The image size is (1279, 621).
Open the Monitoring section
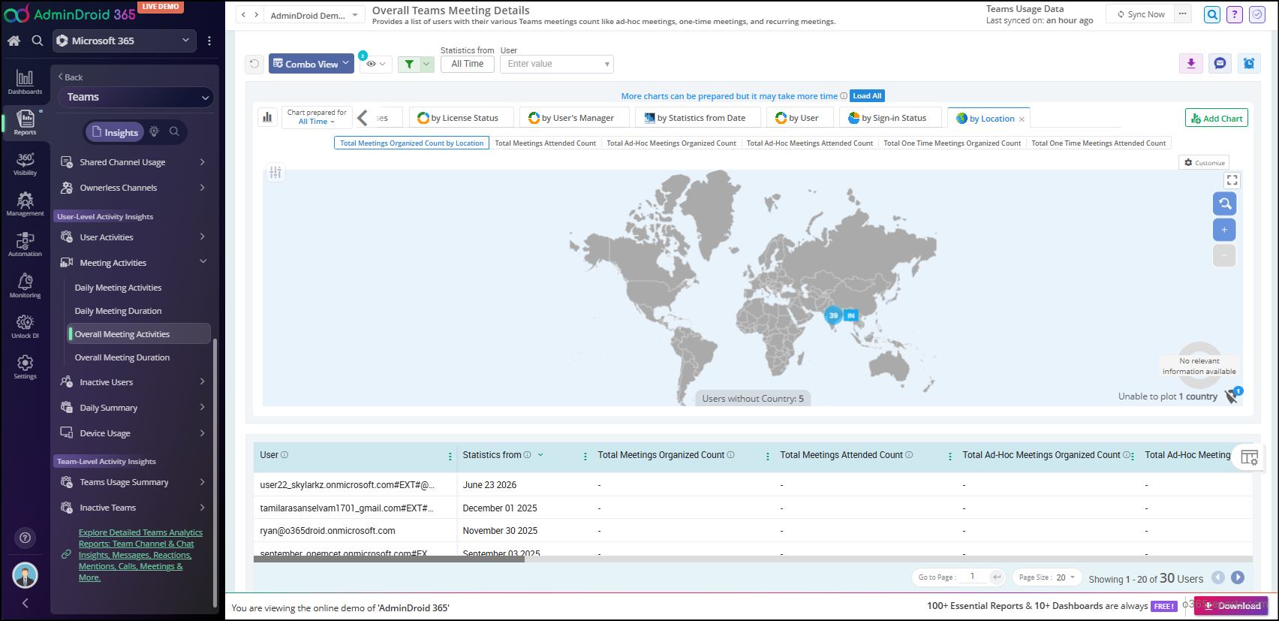[25, 285]
